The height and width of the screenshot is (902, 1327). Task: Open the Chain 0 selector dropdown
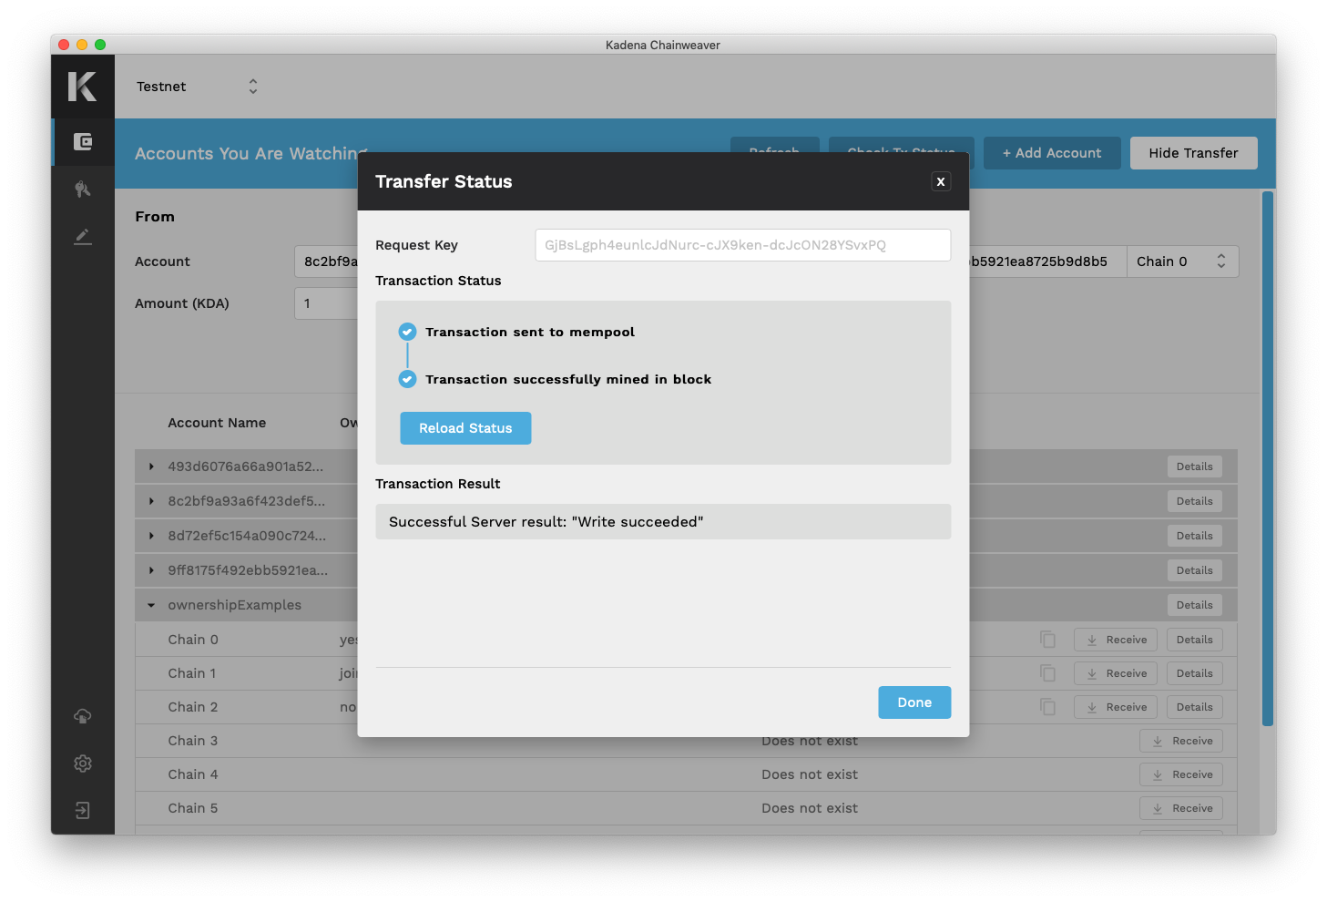pos(1181,261)
